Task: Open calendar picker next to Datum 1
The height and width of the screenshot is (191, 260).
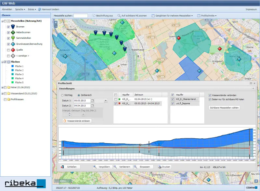Action: click(93, 100)
